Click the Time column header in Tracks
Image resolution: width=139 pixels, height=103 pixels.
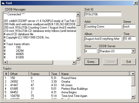click(54, 74)
